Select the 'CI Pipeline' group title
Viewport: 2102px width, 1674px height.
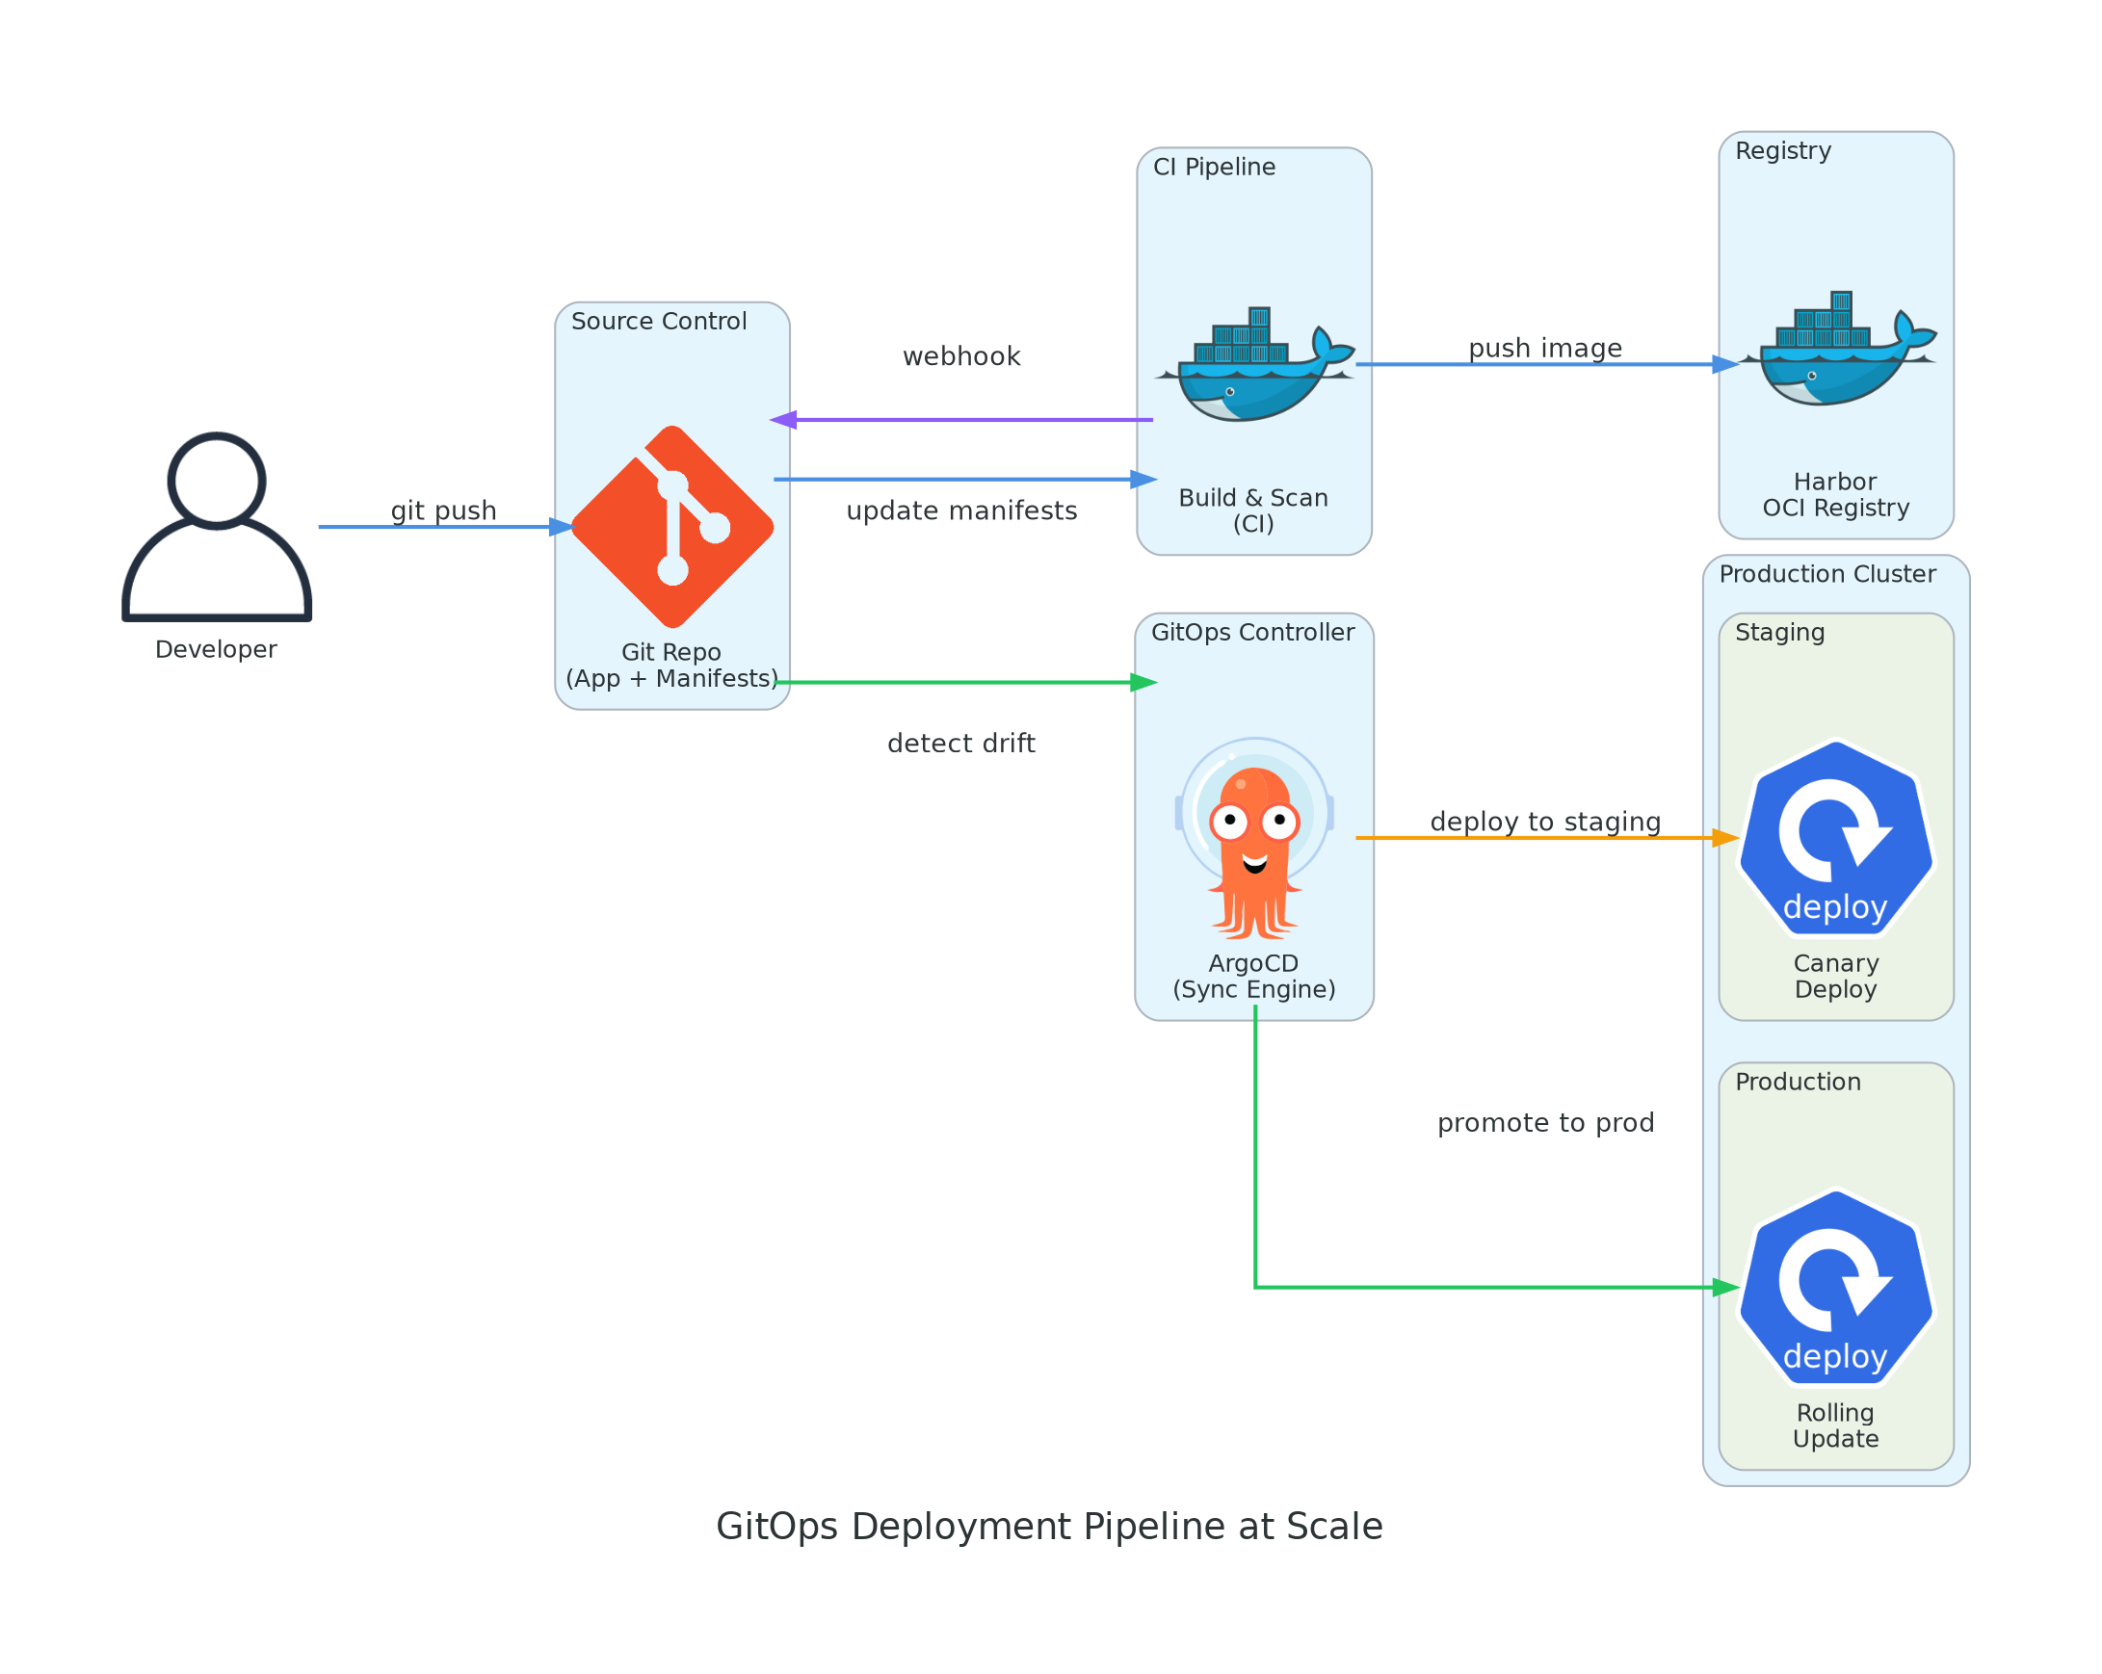pyautogui.click(x=1215, y=168)
